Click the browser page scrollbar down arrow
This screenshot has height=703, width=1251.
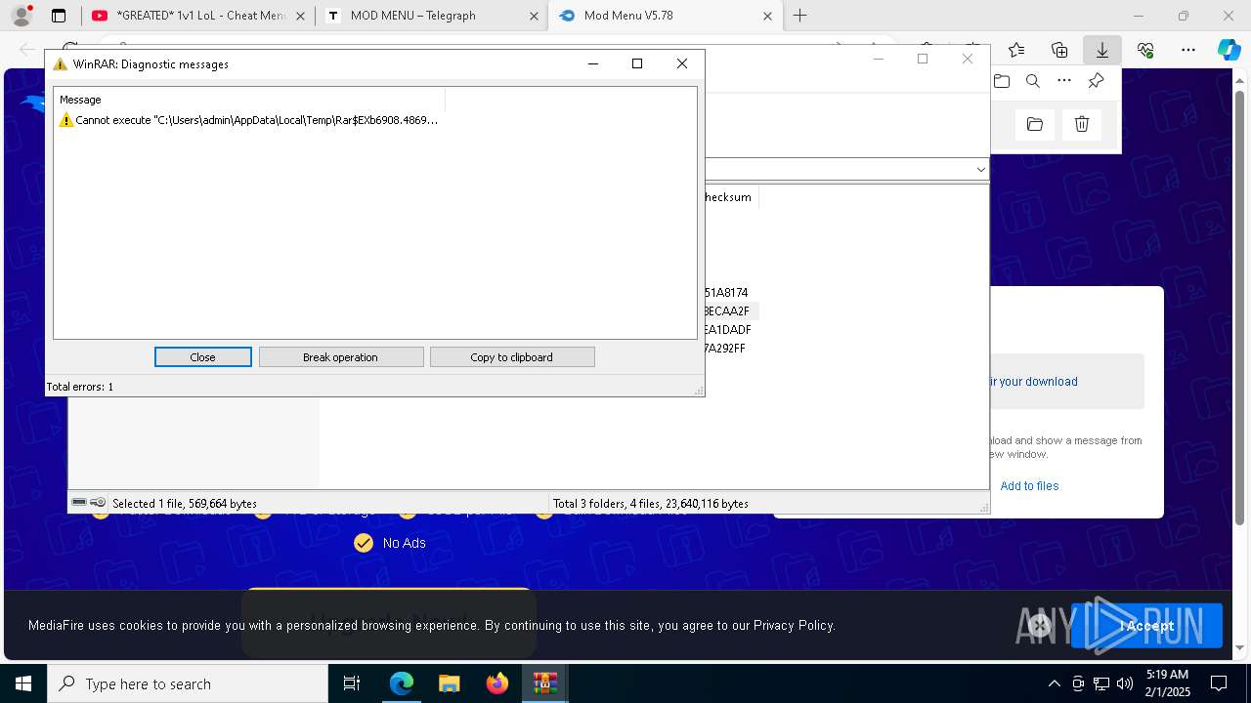1241,647
